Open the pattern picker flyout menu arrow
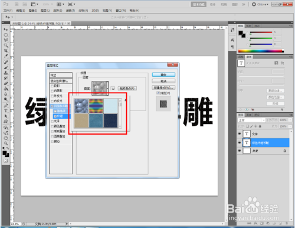The width and height of the screenshot is (295, 228). click(125, 100)
